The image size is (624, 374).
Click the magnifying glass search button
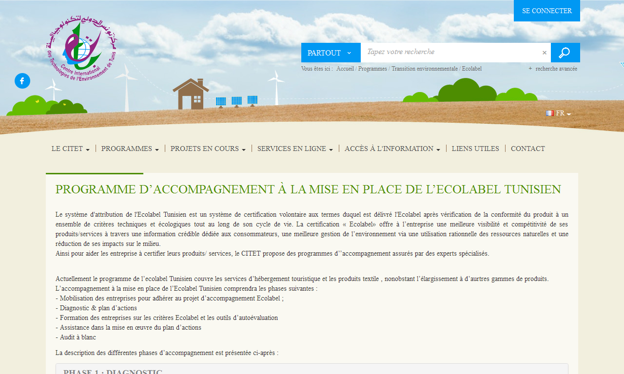tap(565, 53)
